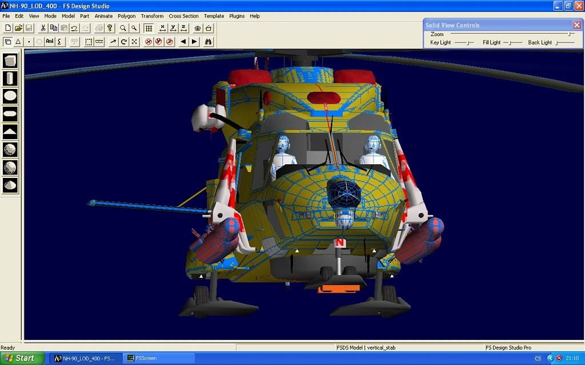Image resolution: width=585 pixels, height=365 pixels.
Task: Open find with the binoculars icon
Action: (208, 42)
